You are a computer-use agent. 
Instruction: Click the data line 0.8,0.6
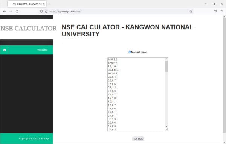(112, 109)
